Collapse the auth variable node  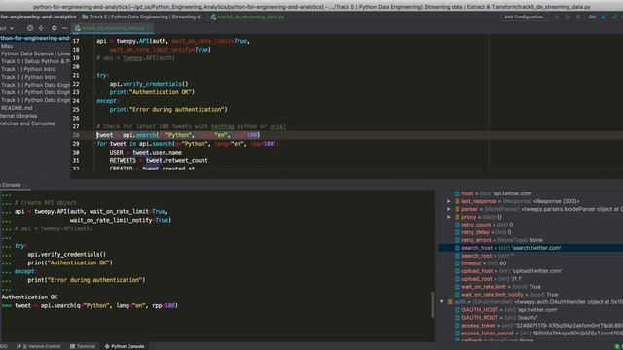441,302
